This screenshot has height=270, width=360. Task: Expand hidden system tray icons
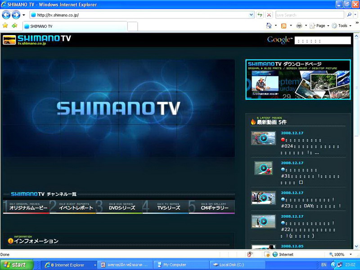click(x=333, y=265)
